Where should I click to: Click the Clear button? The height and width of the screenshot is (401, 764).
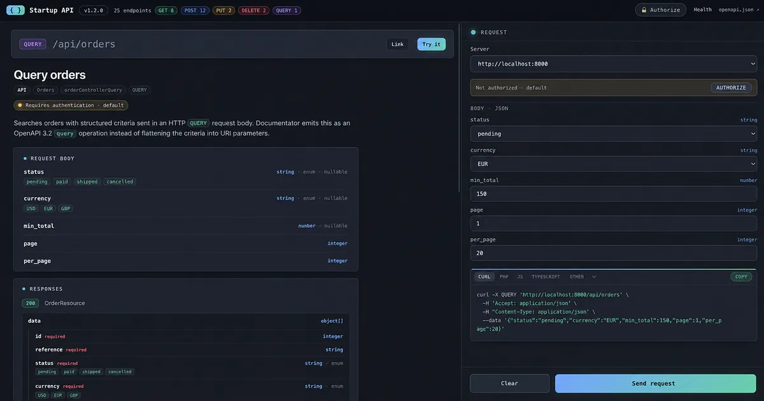509,383
